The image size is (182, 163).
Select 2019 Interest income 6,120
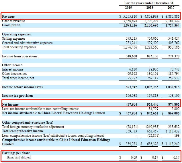coord(133,69)
